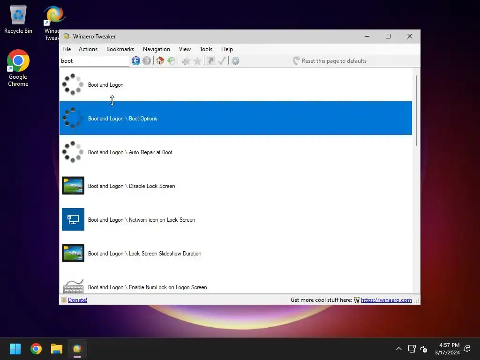Open the Help menu
The height and width of the screenshot is (360, 480).
(x=227, y=49)
